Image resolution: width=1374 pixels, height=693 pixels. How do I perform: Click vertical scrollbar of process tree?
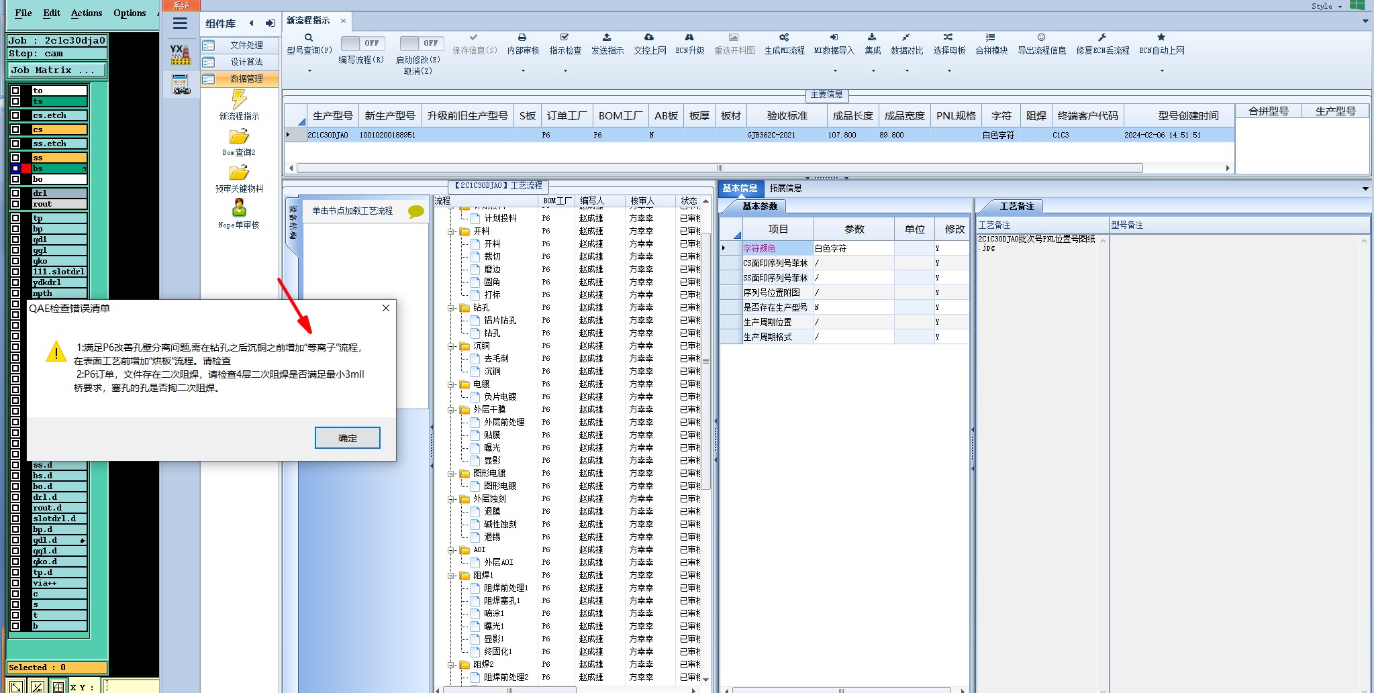click(x=705, y=362)
